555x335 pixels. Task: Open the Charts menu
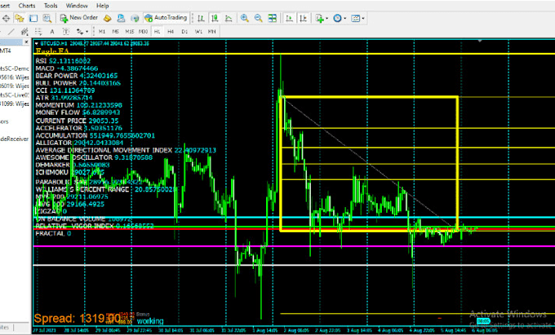[x=26, y=5]
